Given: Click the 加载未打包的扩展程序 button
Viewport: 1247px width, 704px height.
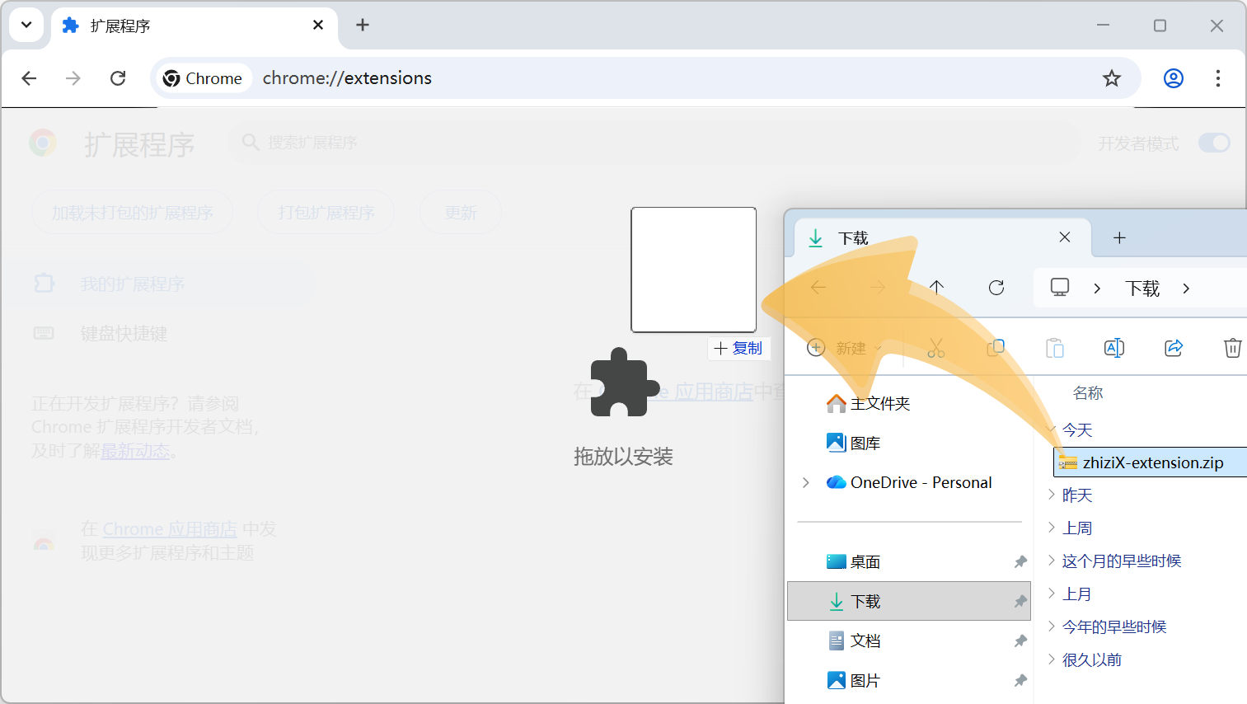Looking at the screenshot, I should pos(133,213).
